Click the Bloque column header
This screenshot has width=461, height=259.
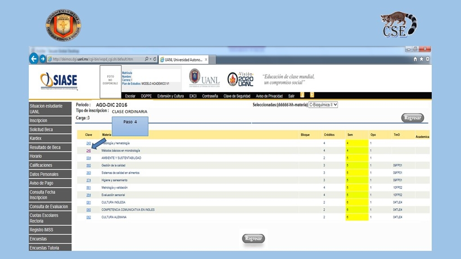[305, 135]
